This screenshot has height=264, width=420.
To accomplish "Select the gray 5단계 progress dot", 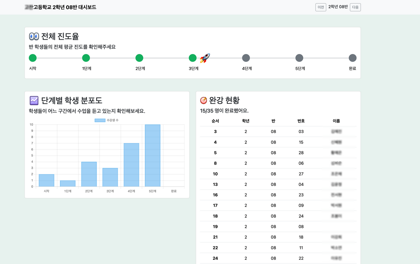I will click(299, 58).
